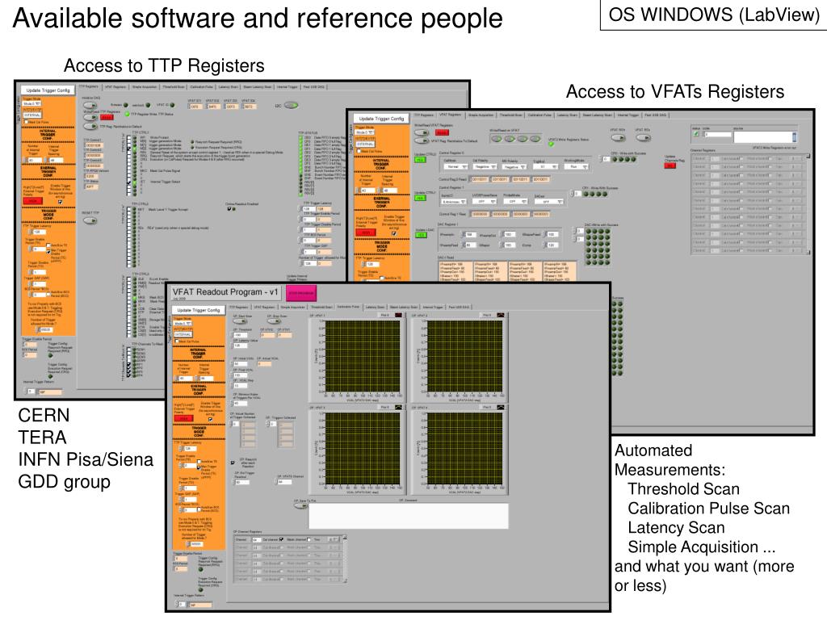Click Update Trigger Config in TTP Registers window

tap(48, 90)
